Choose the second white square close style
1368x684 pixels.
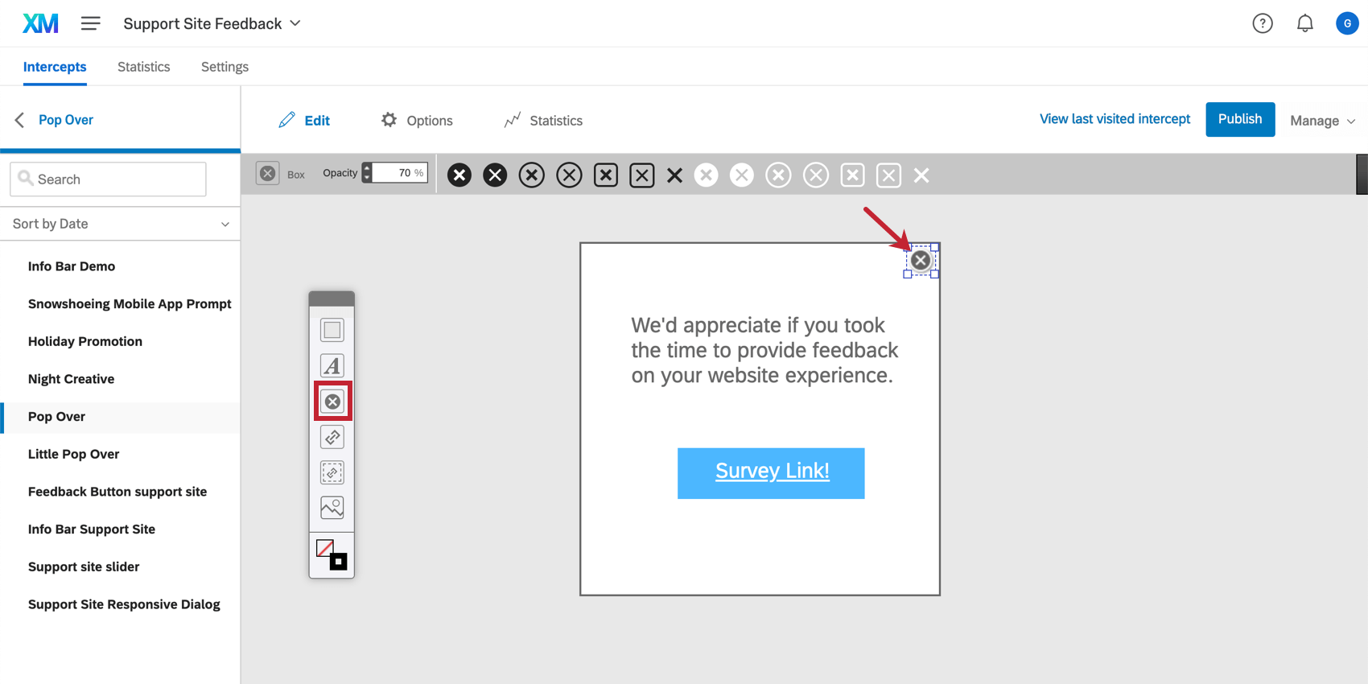[888, 175]
